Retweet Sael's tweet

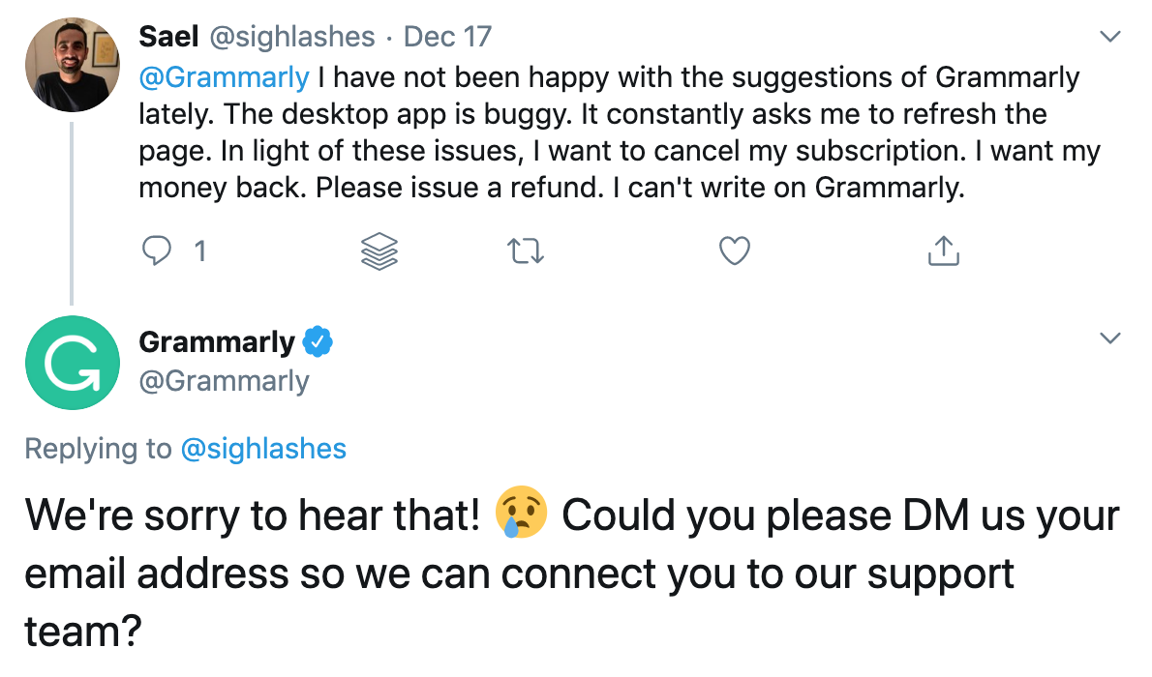tap(527, 251)
